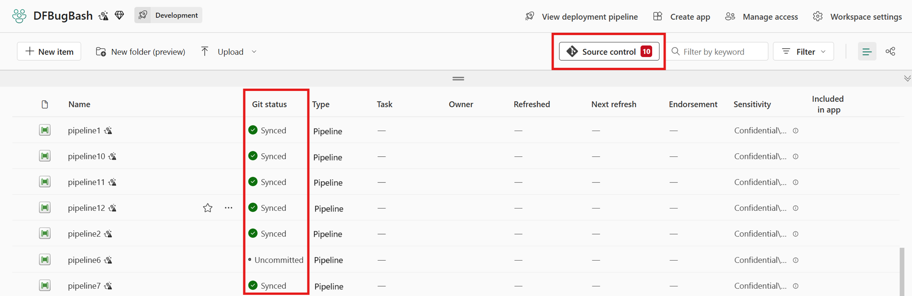Click the file icon column header

(45, 104)
